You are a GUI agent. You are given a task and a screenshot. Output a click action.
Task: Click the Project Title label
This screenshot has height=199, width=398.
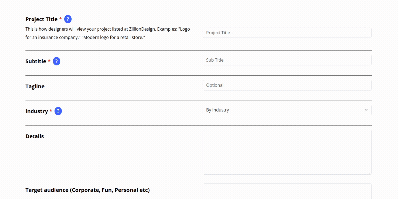41,19
